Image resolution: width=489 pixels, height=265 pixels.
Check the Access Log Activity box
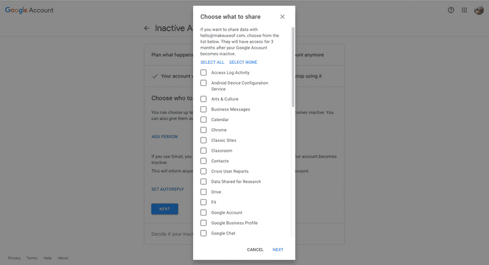[203, 72]
